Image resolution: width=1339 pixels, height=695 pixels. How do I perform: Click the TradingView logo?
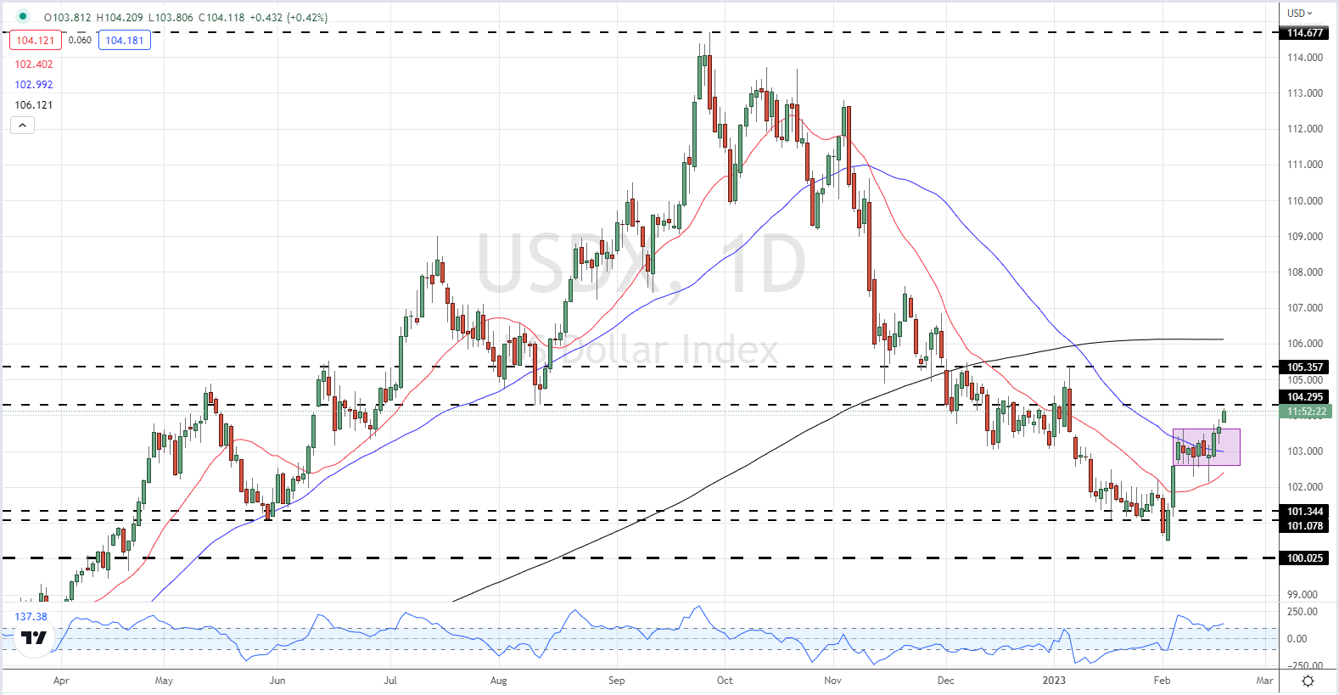pos(34,638)
